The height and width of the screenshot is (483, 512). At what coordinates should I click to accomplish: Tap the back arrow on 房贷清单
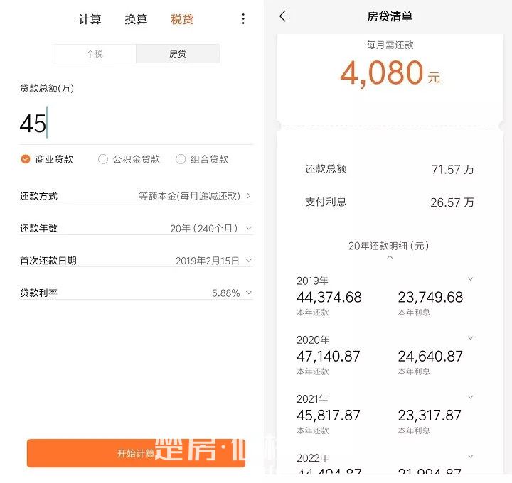pyautogui.click(x=283, y=16)
